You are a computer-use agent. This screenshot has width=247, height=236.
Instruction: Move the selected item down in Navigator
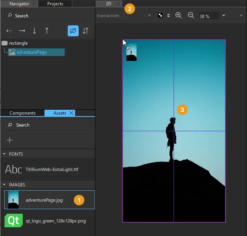click(x=34, y=31)
